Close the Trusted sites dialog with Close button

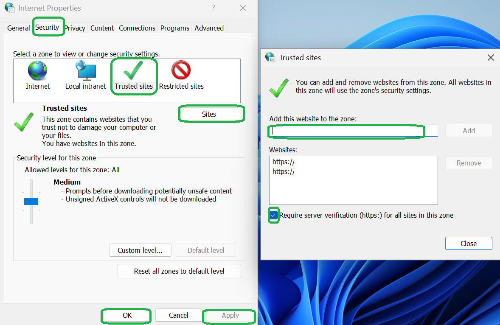pyautogui.click(x=469, y=244)
